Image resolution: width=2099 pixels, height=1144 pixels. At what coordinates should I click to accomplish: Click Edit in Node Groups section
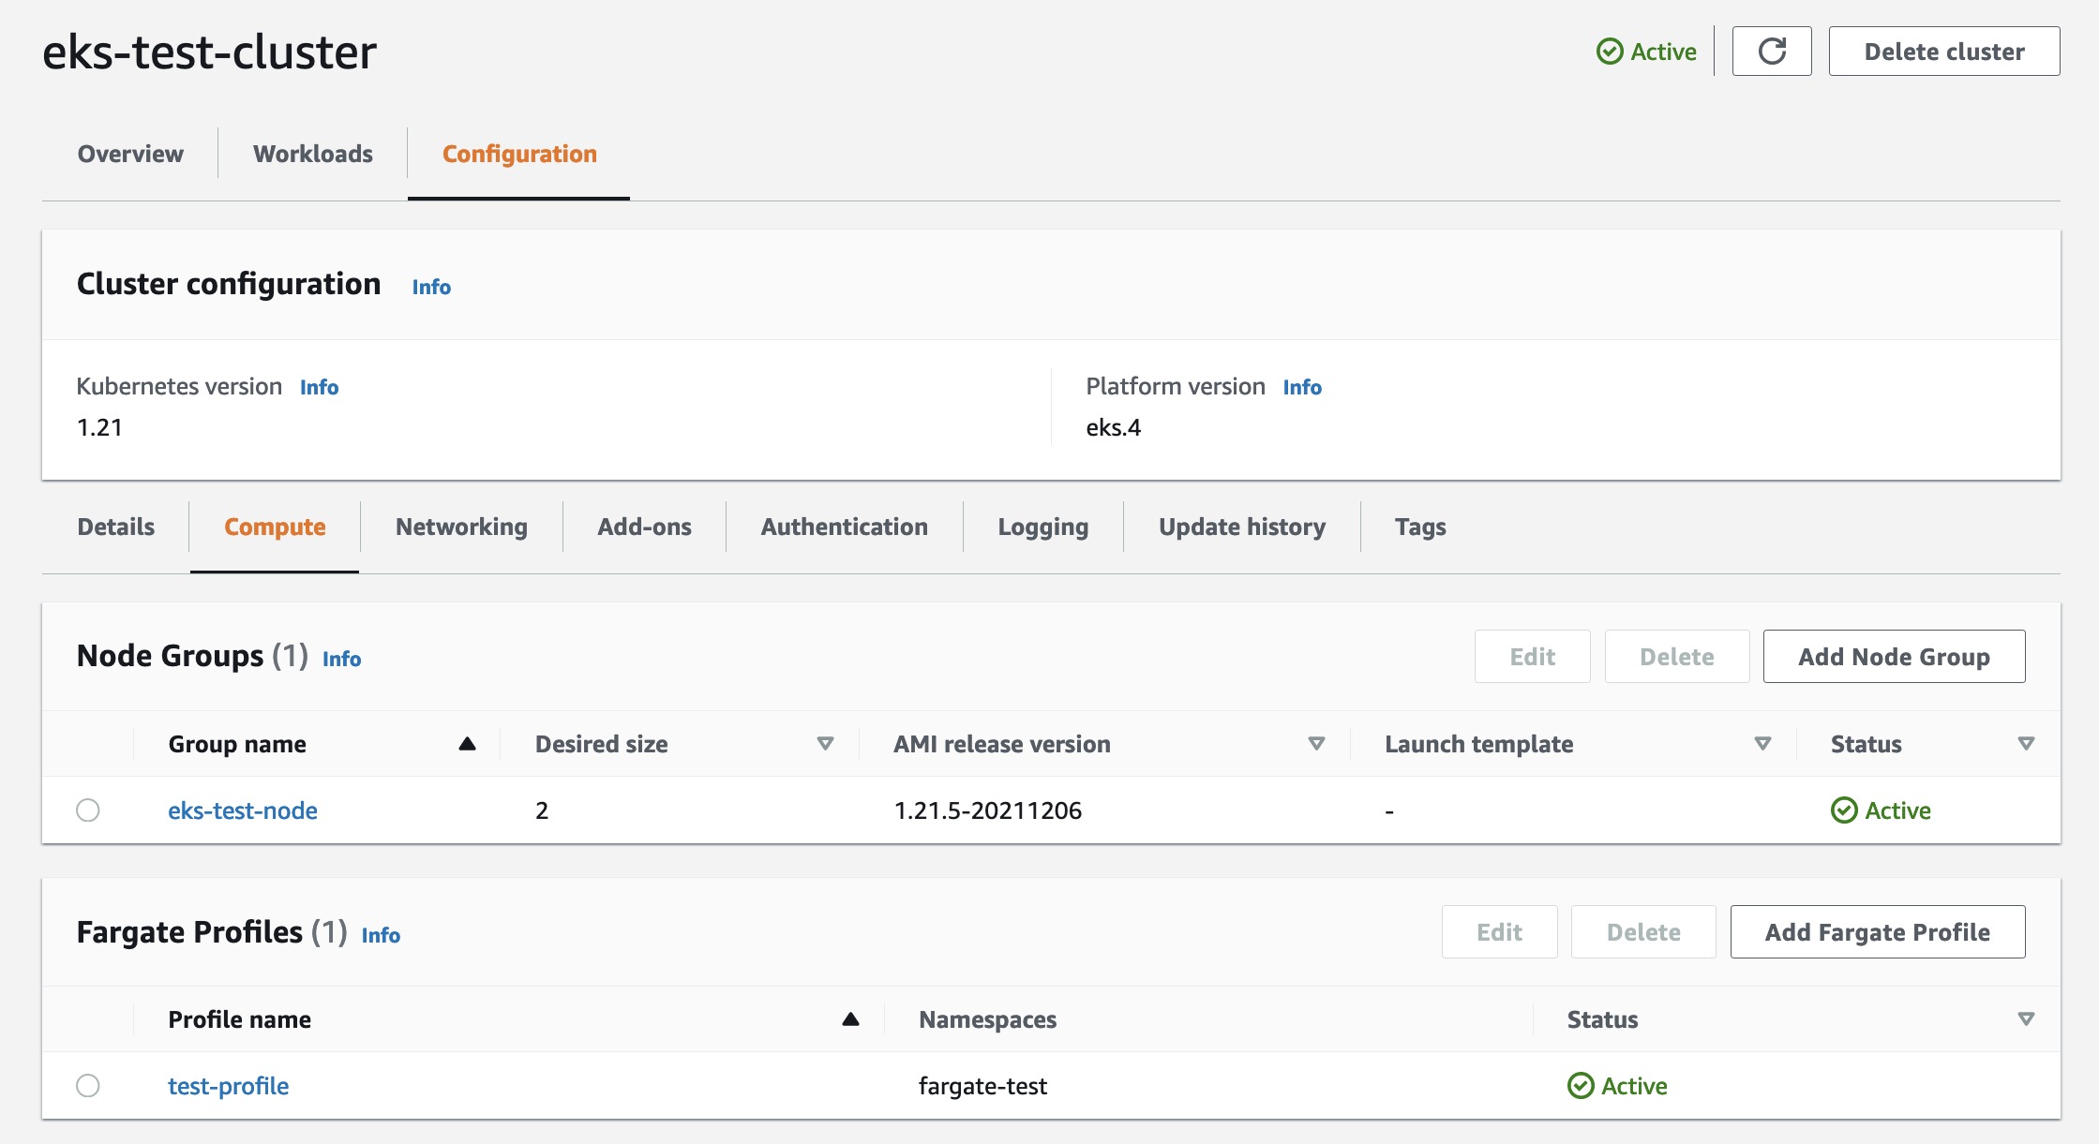click(x=1532, y=657)
